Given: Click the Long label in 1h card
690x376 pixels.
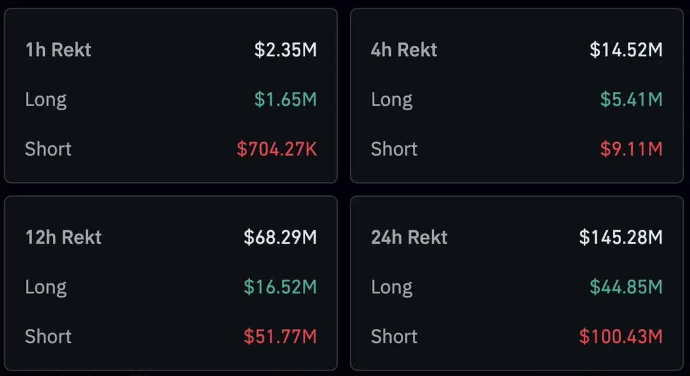Looking at the screenshot, I should 46,100.
